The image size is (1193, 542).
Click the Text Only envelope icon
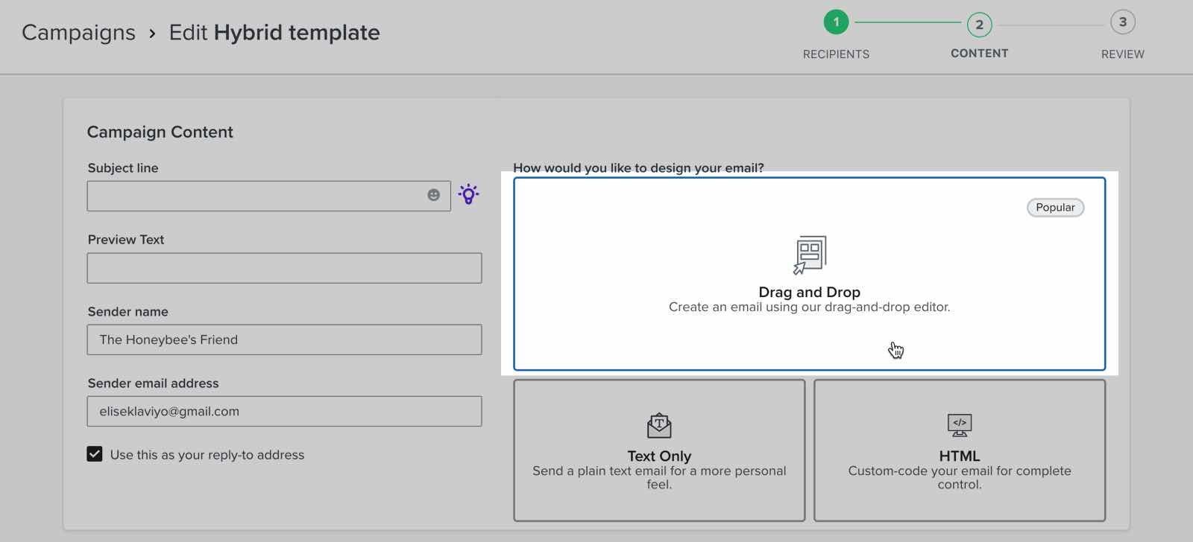tap(659, 425)
